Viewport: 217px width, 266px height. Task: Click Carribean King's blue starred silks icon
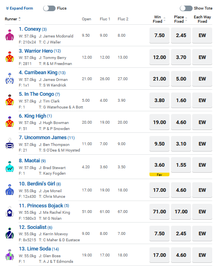(10, 79)
